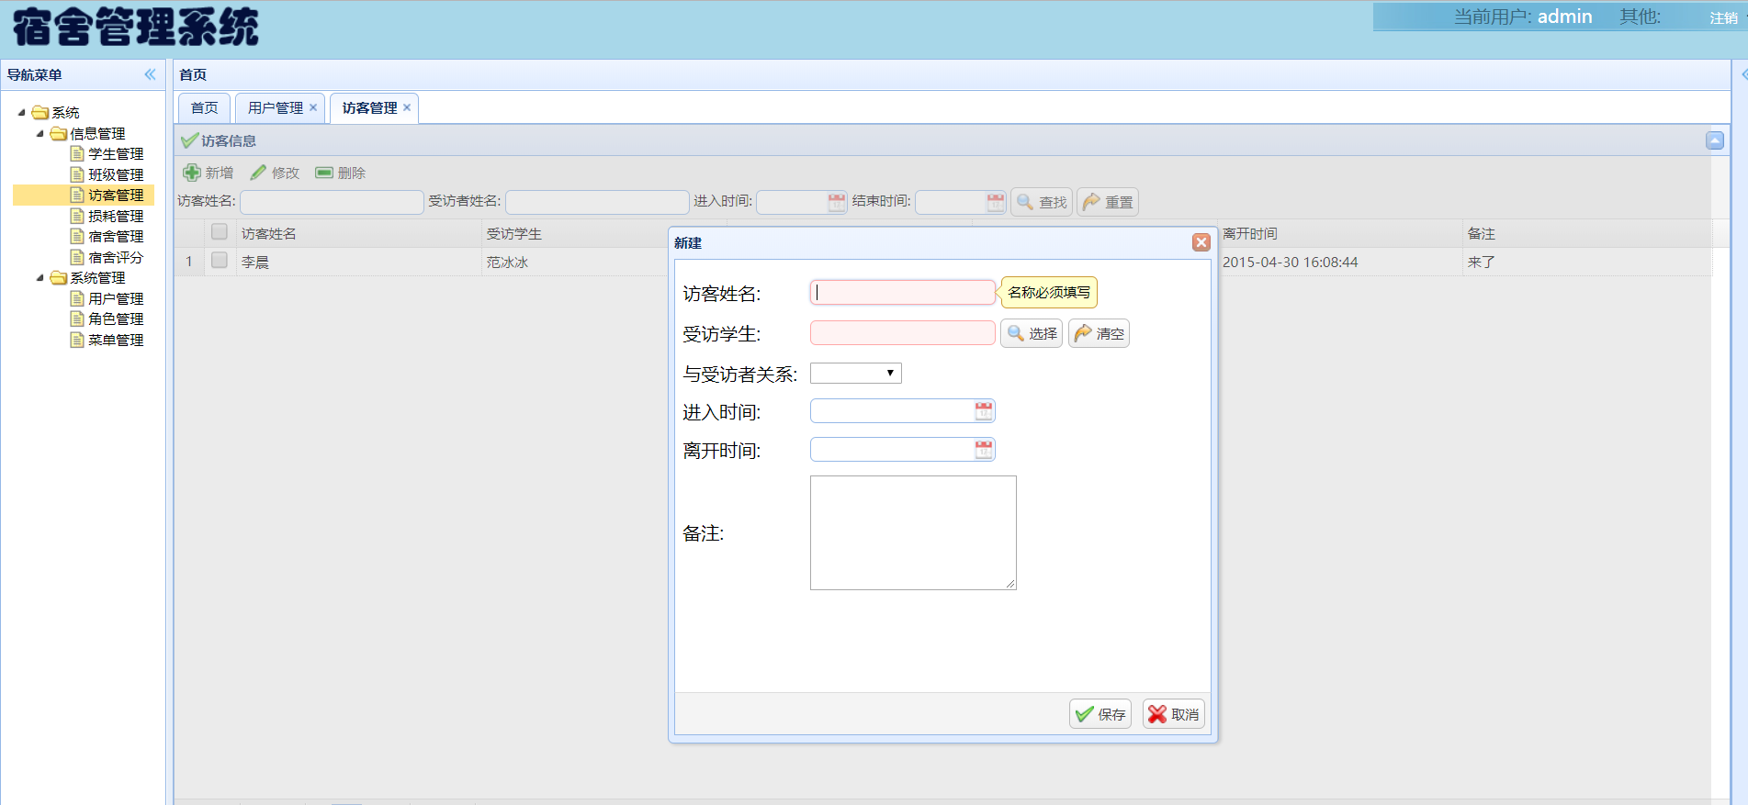Click the arrow at the right window edge
1748x805 pixels.
1743,74
